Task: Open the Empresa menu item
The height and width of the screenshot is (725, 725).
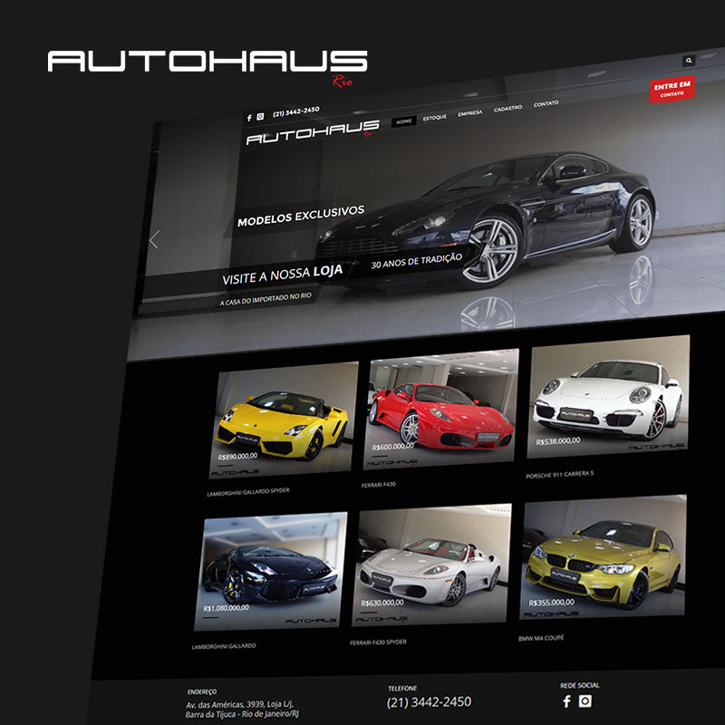Action: point(469,113)
